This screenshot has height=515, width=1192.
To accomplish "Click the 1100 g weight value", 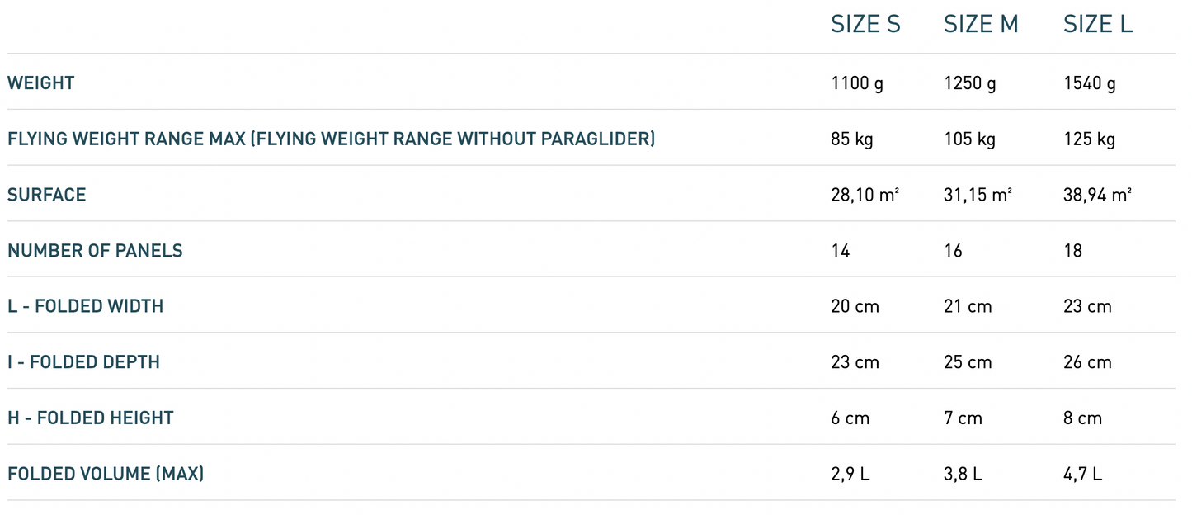I will [x=857, y=83].
